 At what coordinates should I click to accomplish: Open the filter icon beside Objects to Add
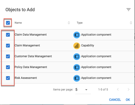[129, 9]
